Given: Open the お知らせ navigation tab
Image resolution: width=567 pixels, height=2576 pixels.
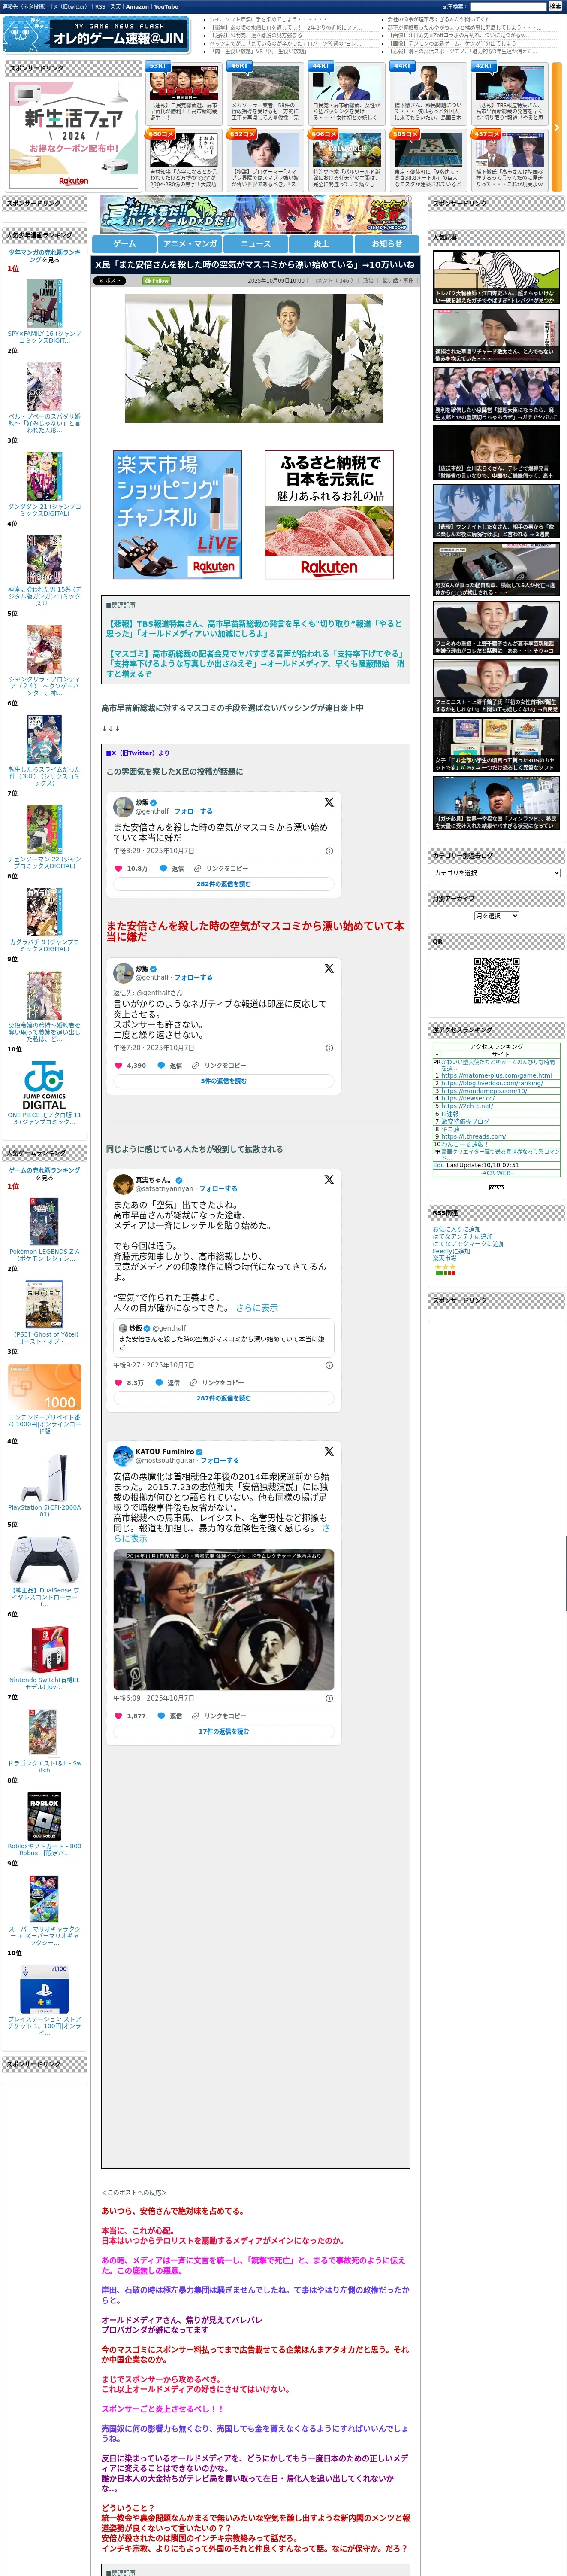Looking at the screenshot, I should (x=387, y=243).
